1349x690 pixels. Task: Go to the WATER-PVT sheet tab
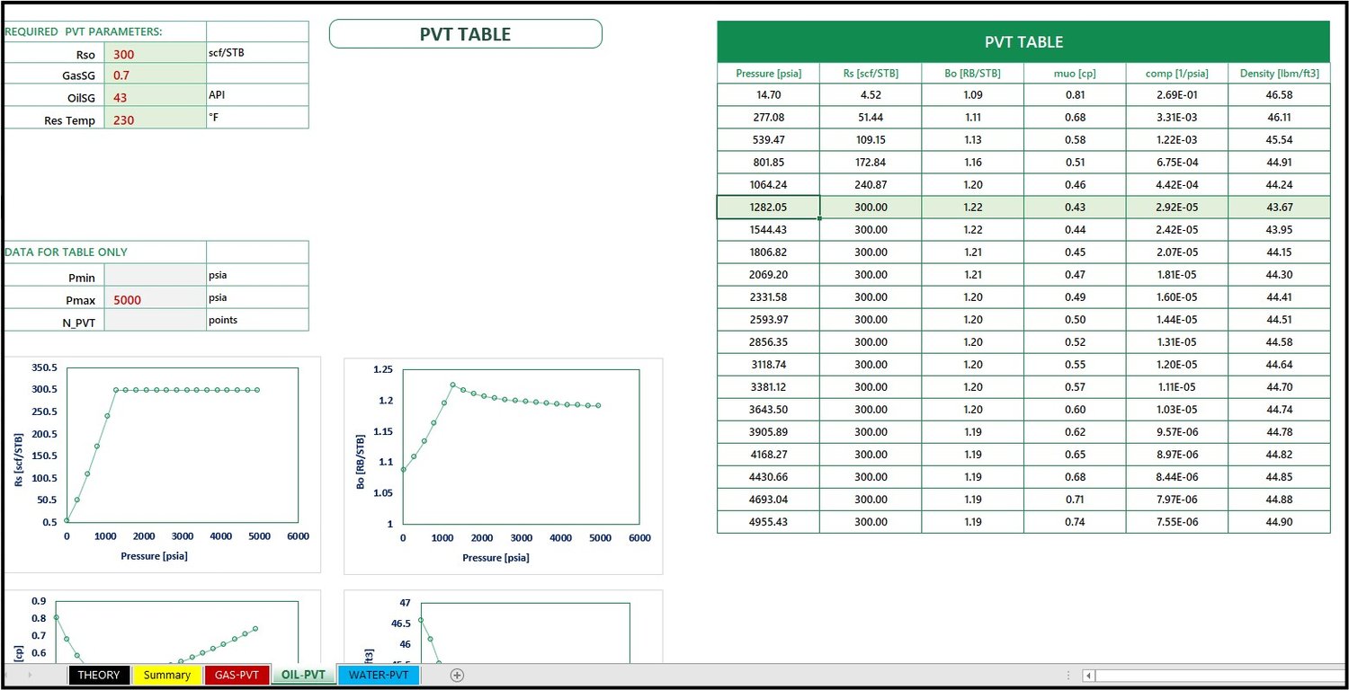point(379,675)
